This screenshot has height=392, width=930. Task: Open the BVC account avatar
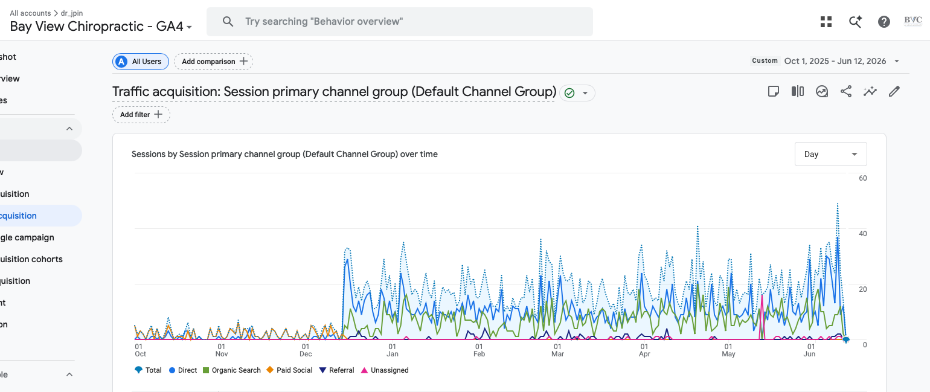click(913, 21)
